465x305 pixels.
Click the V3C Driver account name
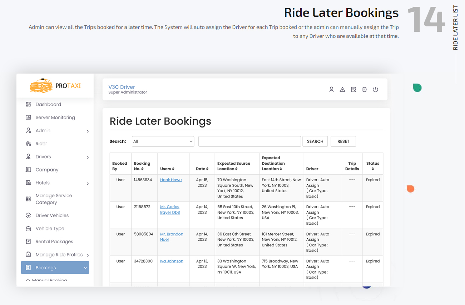(122, 87)
